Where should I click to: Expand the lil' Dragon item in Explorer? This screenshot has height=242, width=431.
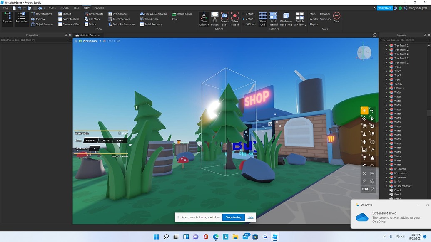386,169
